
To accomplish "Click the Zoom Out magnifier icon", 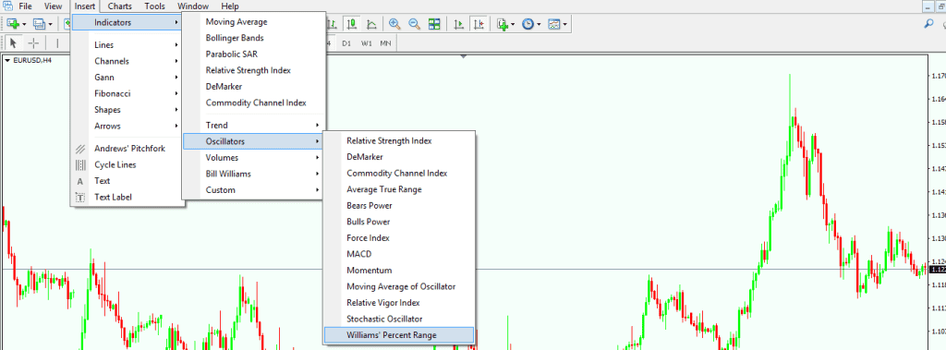I will coord(415,24).
